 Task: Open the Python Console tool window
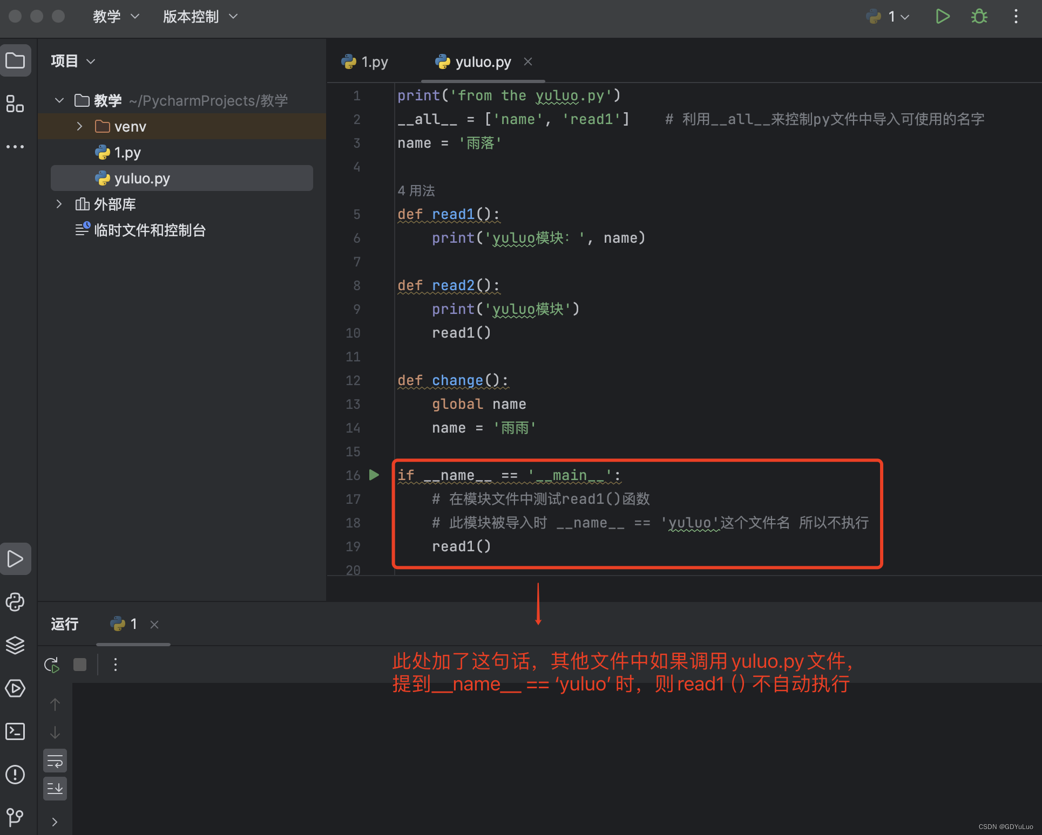point(15,602)
